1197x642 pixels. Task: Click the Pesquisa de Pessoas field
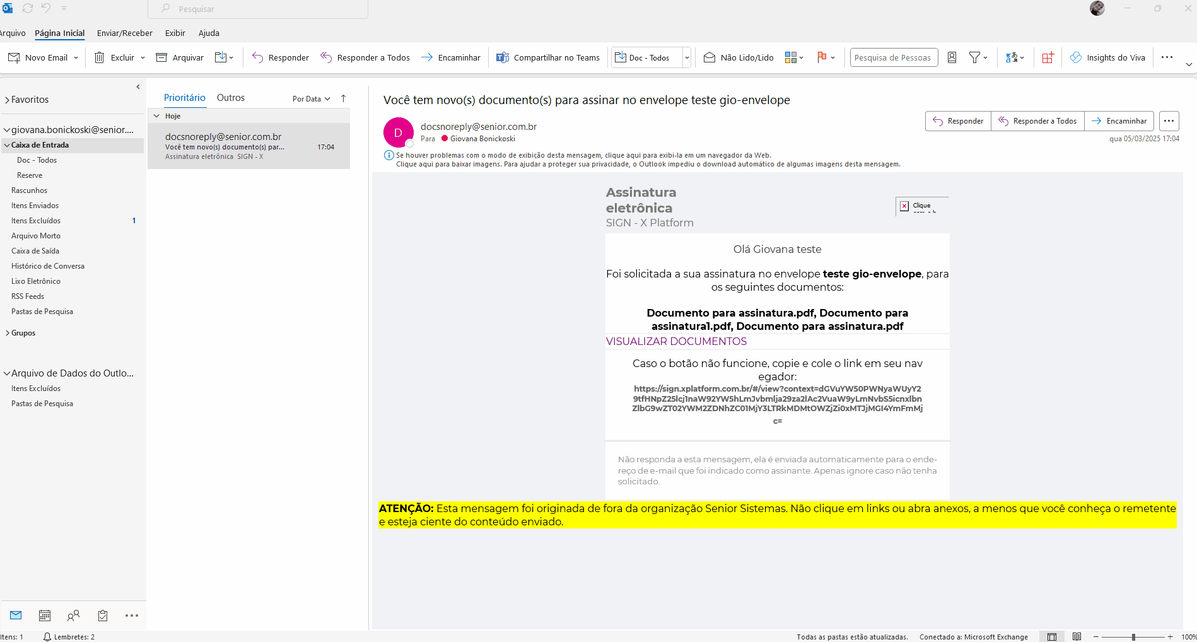[x=894, y=57]
